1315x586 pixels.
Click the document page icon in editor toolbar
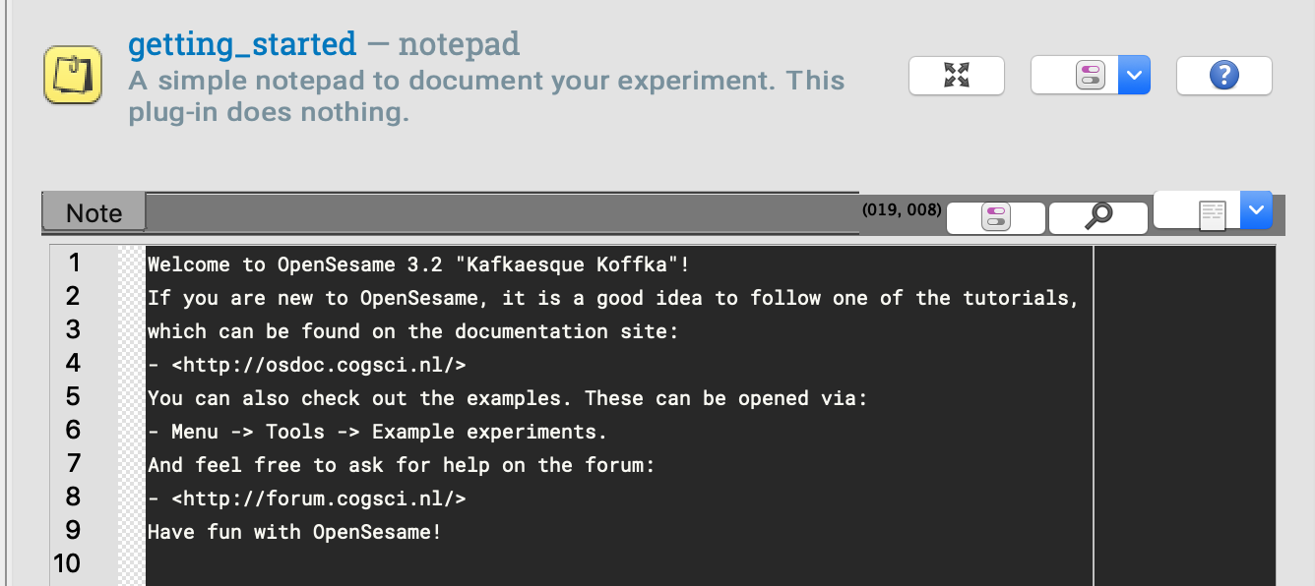(x=1212, y=214)
